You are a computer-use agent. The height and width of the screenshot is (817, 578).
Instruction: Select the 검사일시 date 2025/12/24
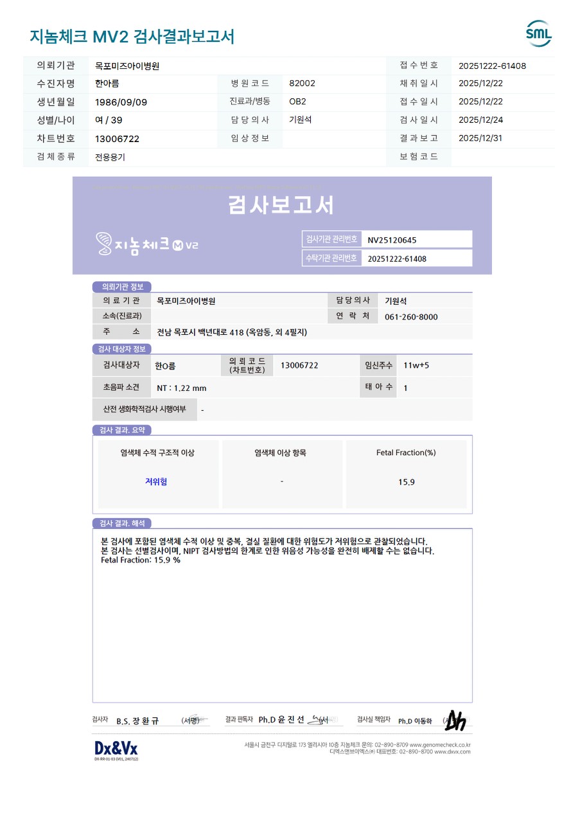pyautogui.click(x=480, y=120)
